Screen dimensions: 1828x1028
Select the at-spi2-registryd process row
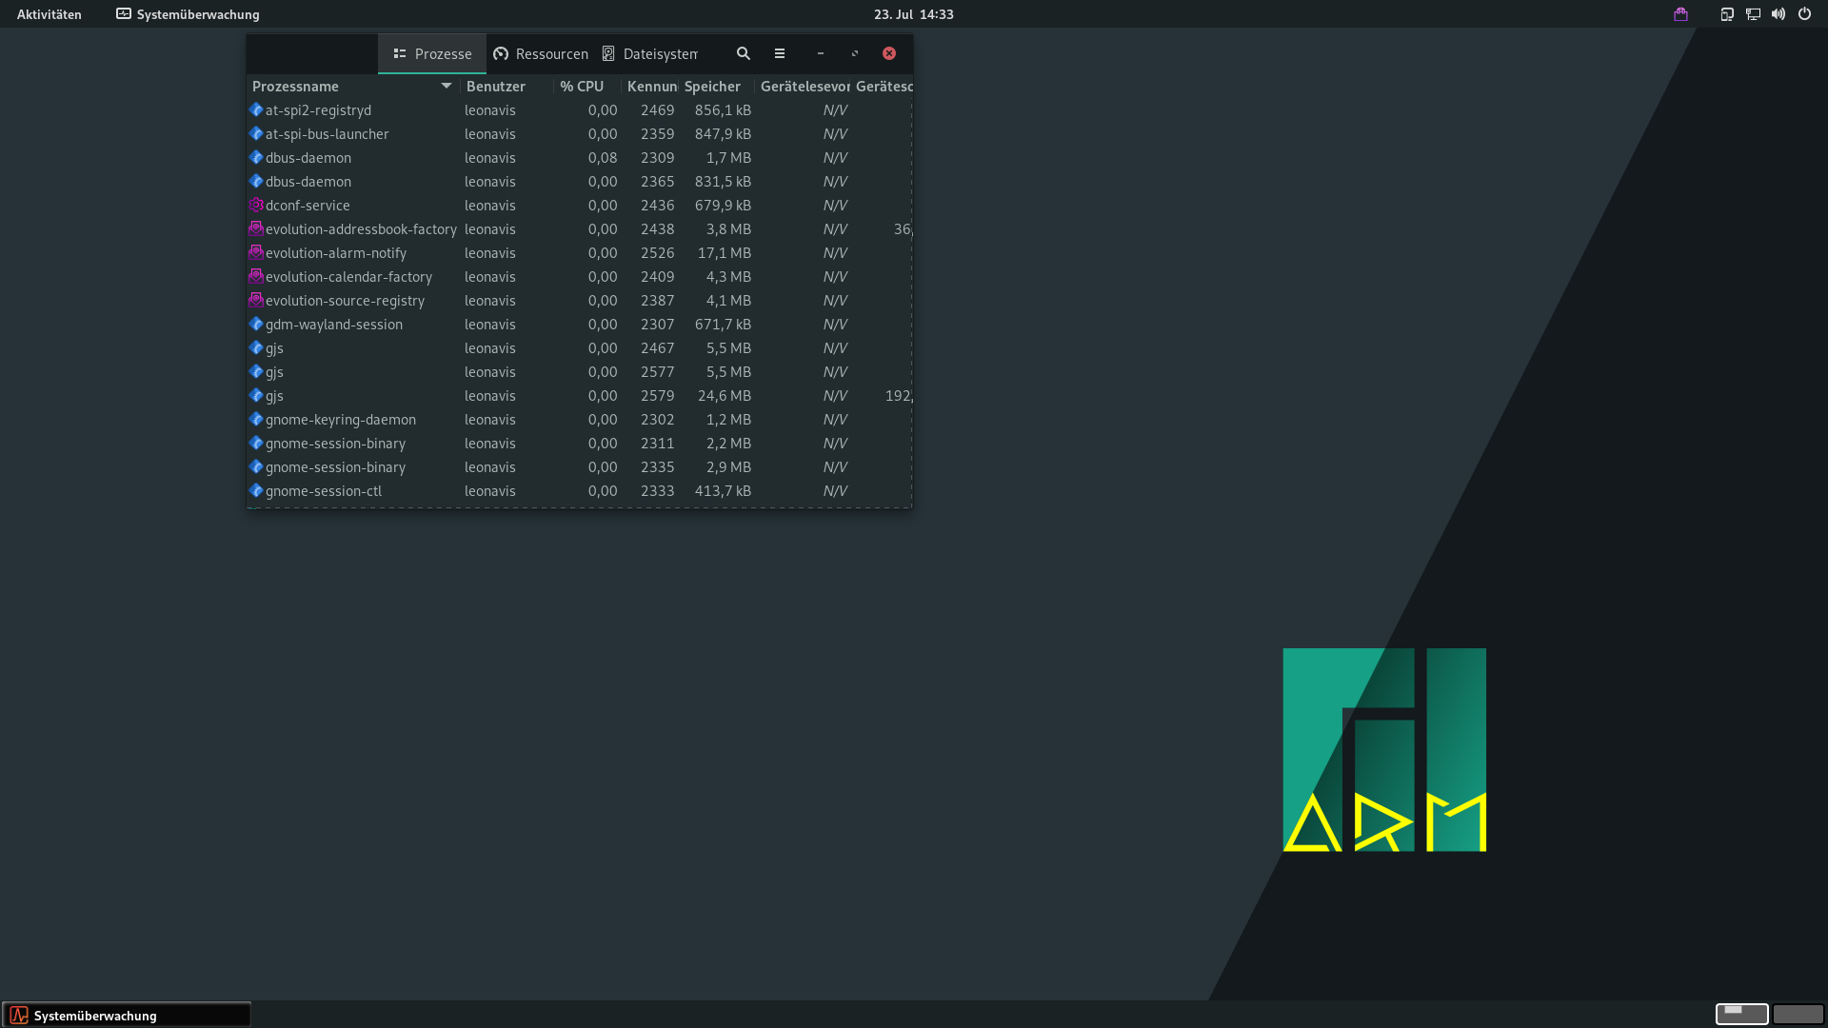pyautogui.click(x=580, y=109)
